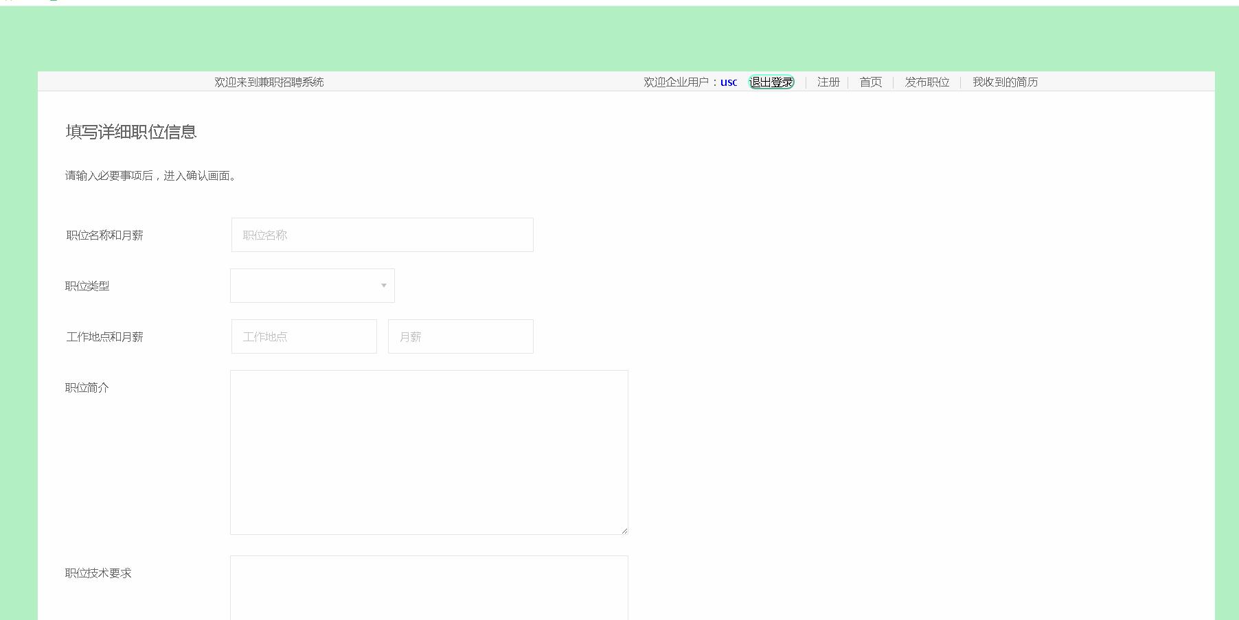This screenshot has width=1239, height=620.
Task: Click inside the 职位名称 input field
Action: 382,234
